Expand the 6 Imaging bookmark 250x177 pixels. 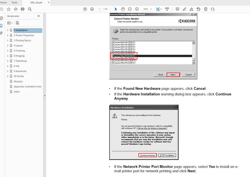[x=8, y=56]
